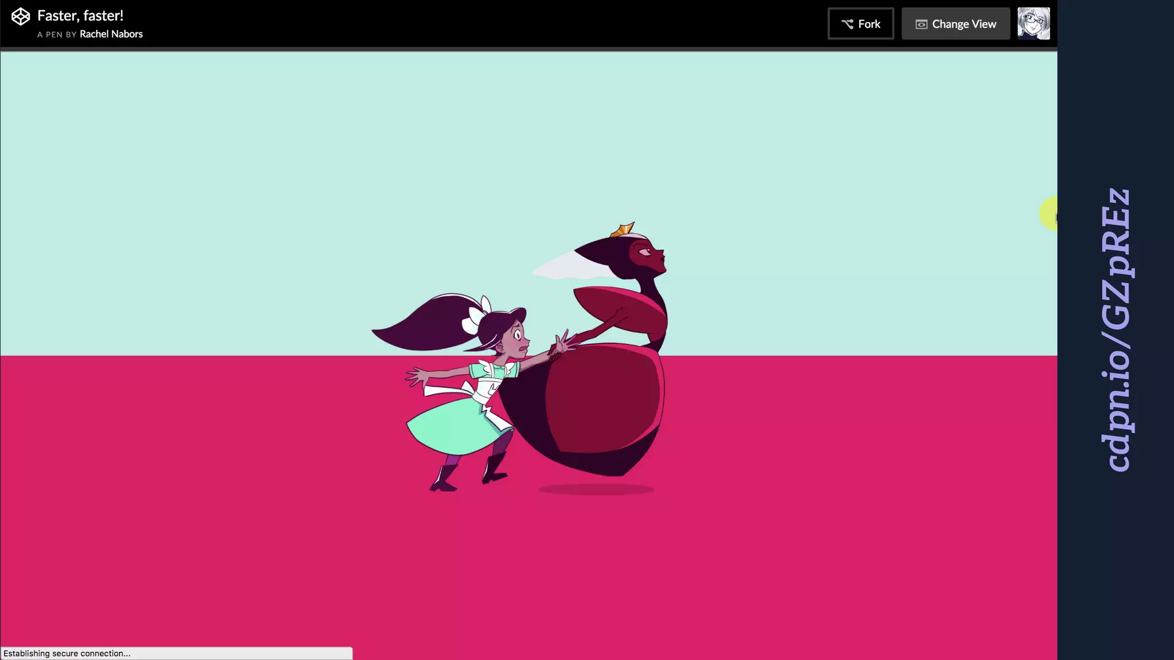Click the shadow beneath the Red Queen

coord(596,489)
